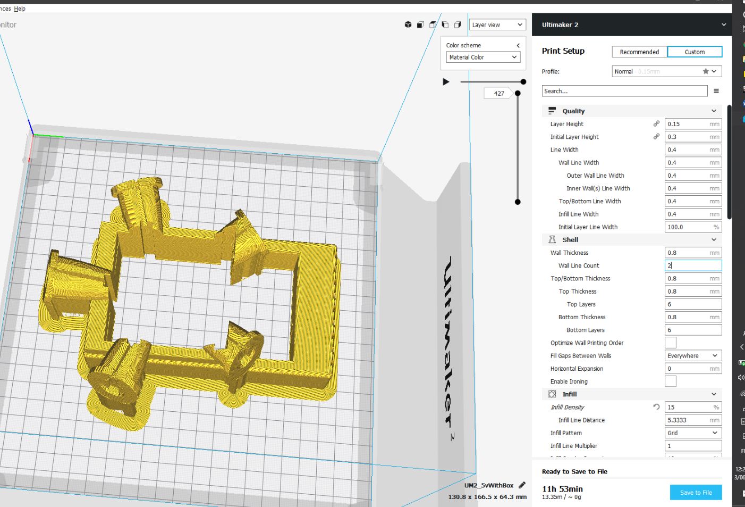The image size is (745, 507).
Task: Click the Initial Layer Height value field
Action: [693, 137]
